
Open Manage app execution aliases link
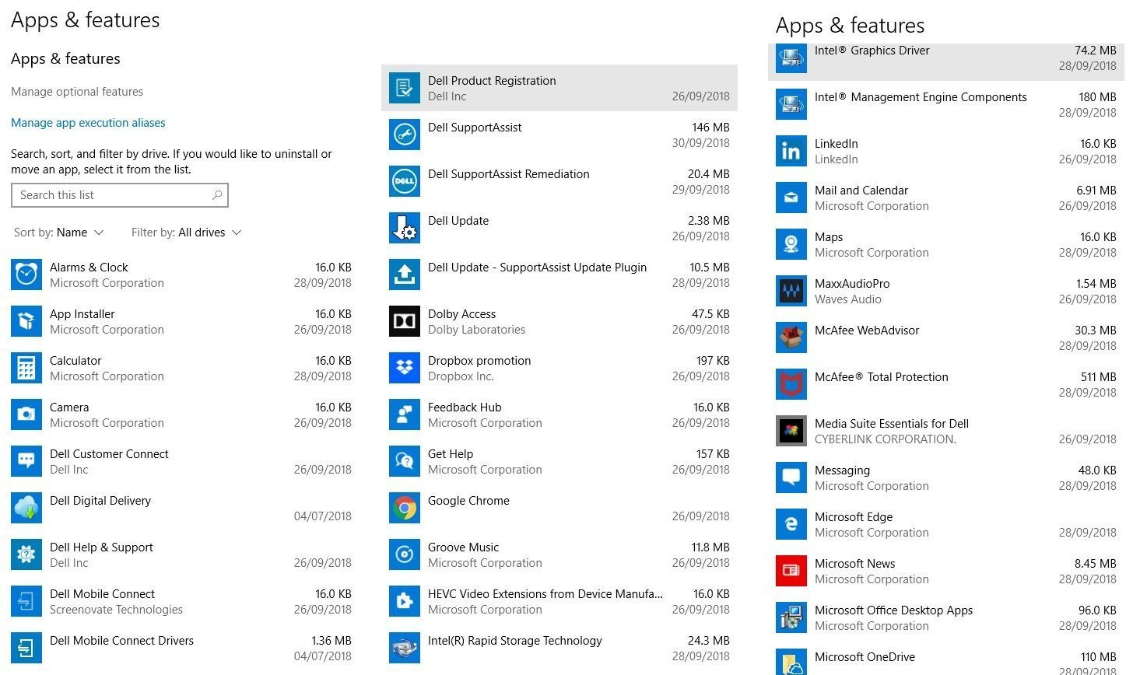tap(88, 123)
